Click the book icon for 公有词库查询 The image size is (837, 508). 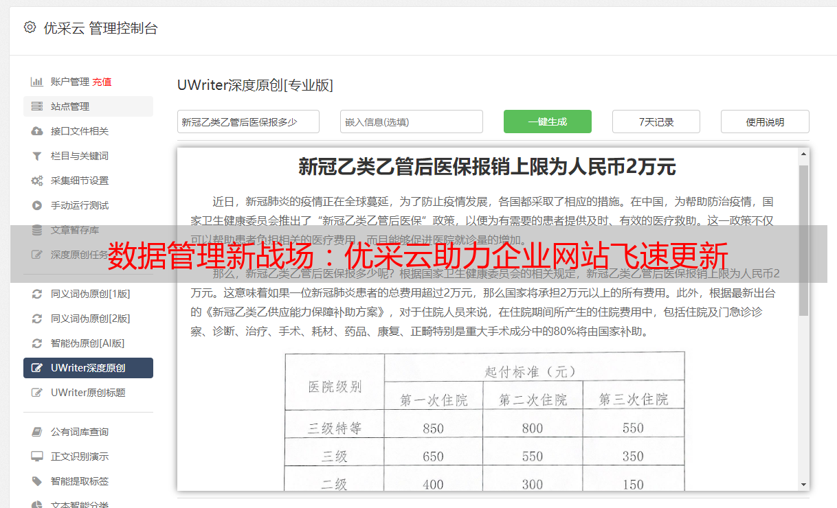pos(37,432)
